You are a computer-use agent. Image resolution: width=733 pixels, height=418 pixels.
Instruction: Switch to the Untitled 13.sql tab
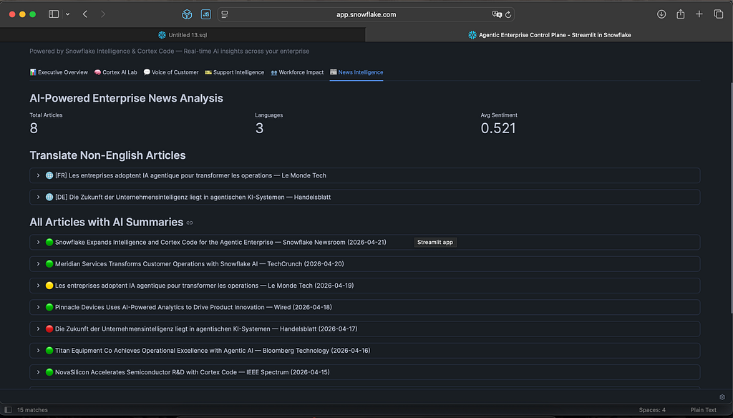point(183,34)
